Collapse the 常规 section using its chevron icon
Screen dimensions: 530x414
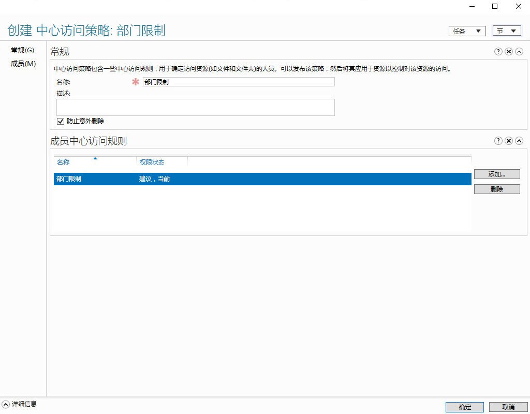pos(519,51)
